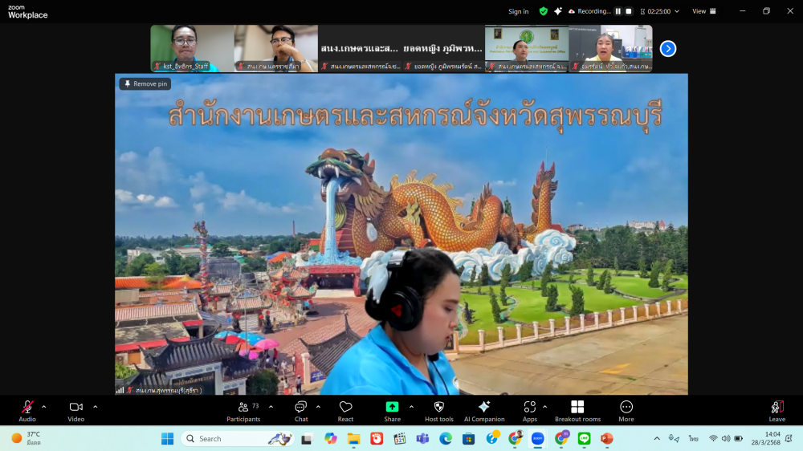Click the Sign in link
This screenshot has height=451, width=803.
click(x=519, y=11)
